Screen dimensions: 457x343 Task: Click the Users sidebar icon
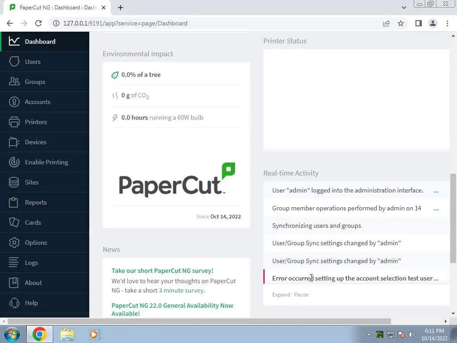tap(14, 62)
